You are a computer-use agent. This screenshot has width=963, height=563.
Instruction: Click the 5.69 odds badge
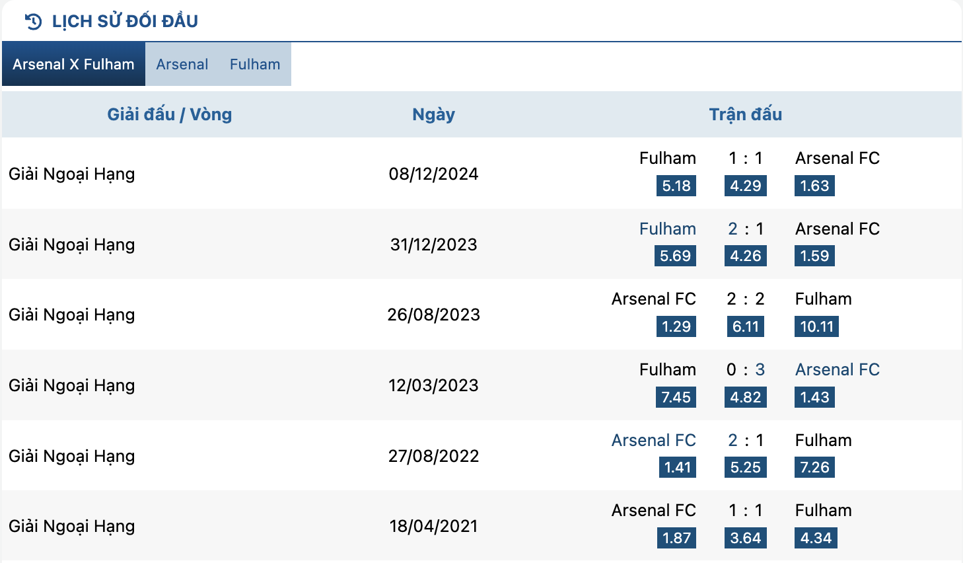(x=675, y=256)
